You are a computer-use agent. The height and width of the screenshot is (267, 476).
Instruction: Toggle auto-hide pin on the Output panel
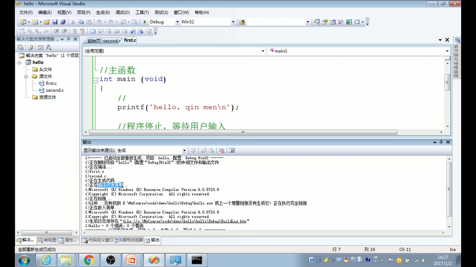coord(441,142)
